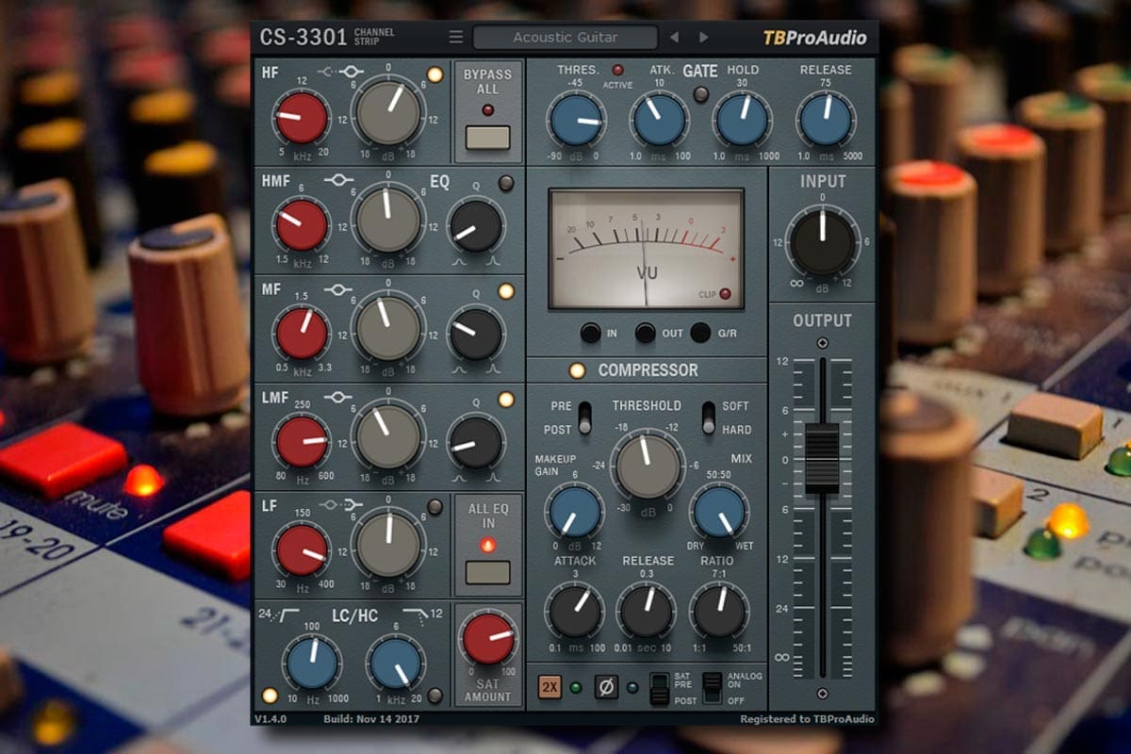1131x754 pixels.
Task: Click the OUTPUT fader handle
Action: point(823,457)
